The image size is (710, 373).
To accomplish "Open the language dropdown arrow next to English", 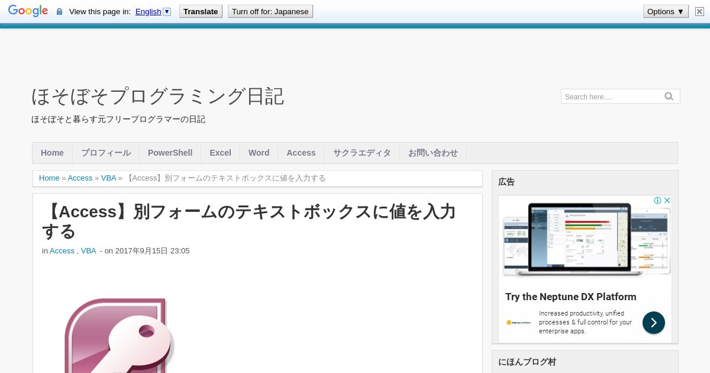I will tap(167, 12).
